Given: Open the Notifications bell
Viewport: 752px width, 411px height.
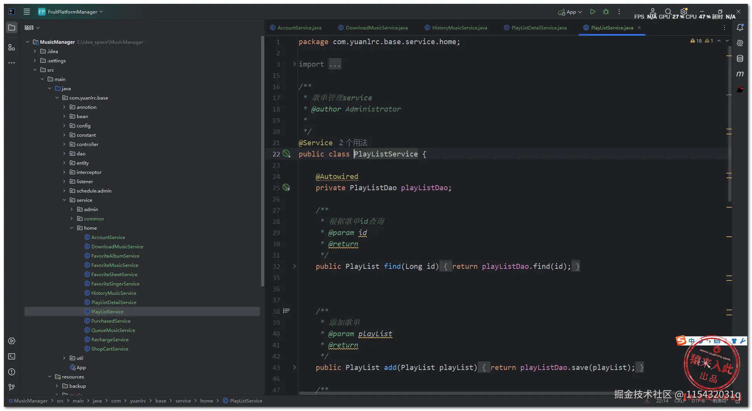Looking at the screenshot, I should tap(740, 28).
